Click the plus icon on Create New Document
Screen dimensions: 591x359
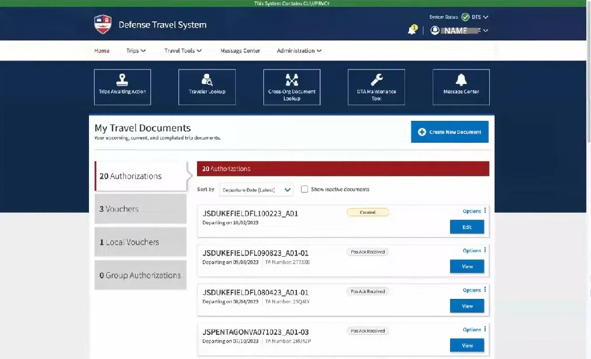pos(422,132)
